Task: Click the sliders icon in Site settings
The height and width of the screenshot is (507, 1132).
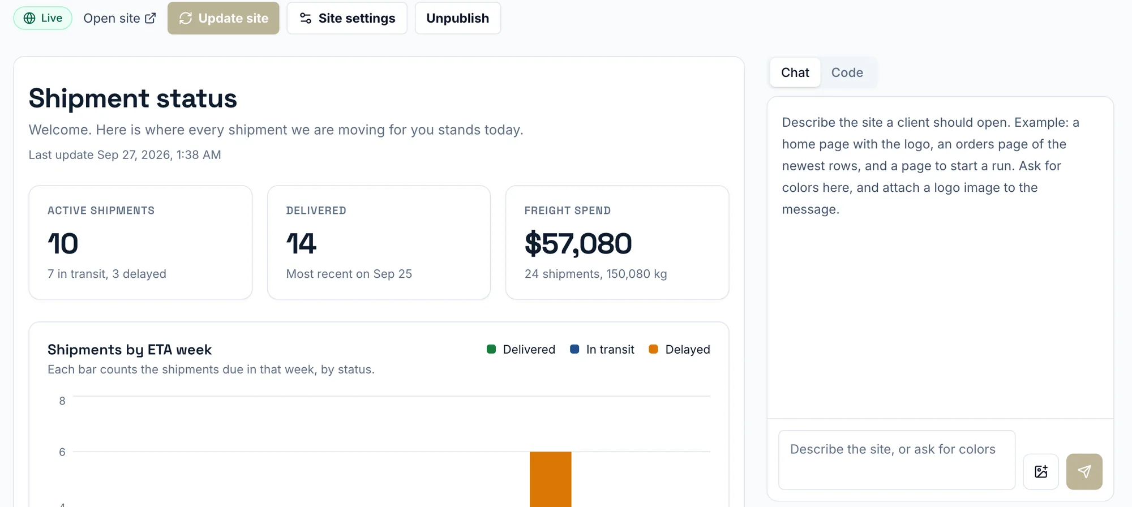Action: (x=306, y=18)
